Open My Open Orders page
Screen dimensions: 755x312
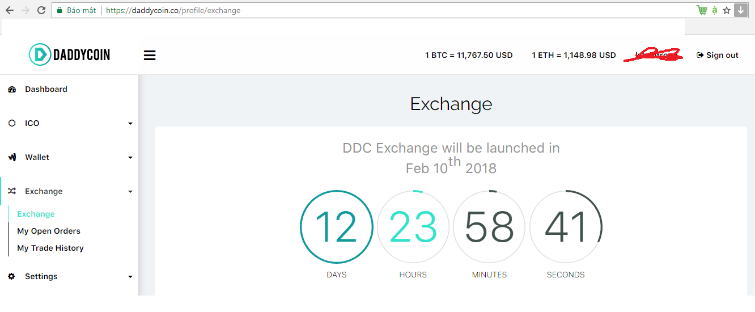click(x=49, y=231)
